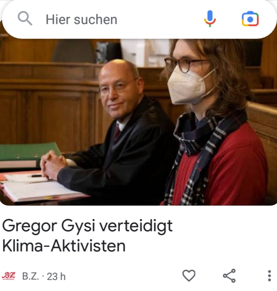Like the article with the heart icon
The width and height of the screenshot is (277, 291).
click(x=189, y=275)
